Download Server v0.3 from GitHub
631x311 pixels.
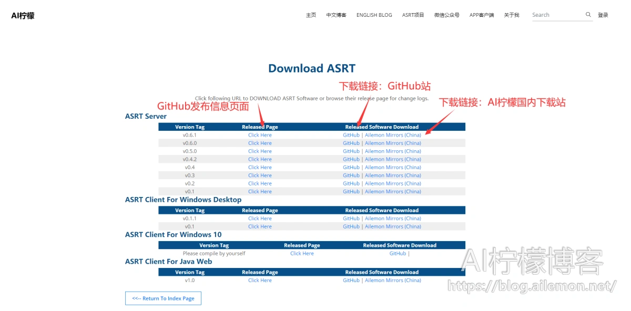pyautogui.click(x=351, y=175)
